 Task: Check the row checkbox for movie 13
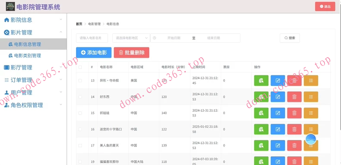pos(80,81)
